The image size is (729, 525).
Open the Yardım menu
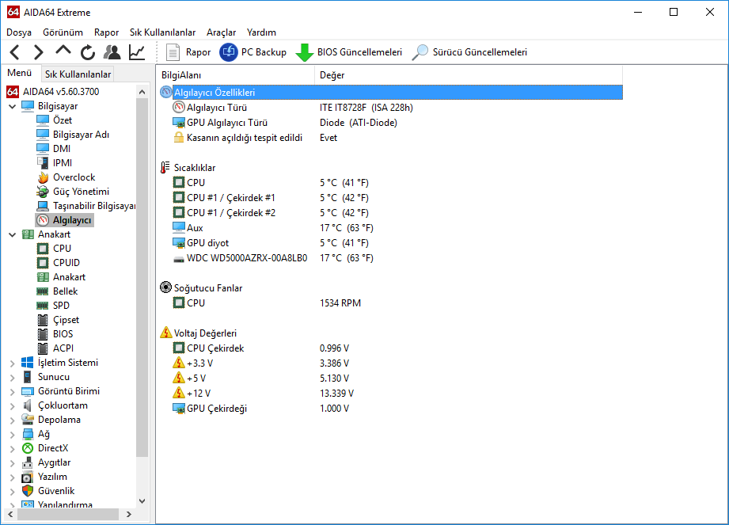[261, 32]
